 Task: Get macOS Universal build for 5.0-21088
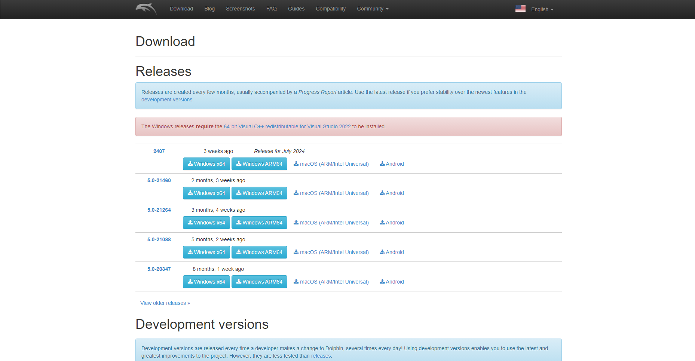[x=331, y=252]
